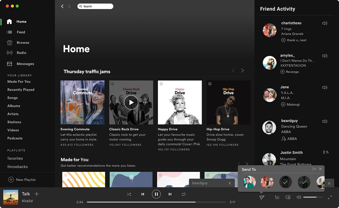Image resolution: width=339 pixels, height=208 pixels.
Task: Click amyles_'s speaker icon
Action: (x=325, y=56)
